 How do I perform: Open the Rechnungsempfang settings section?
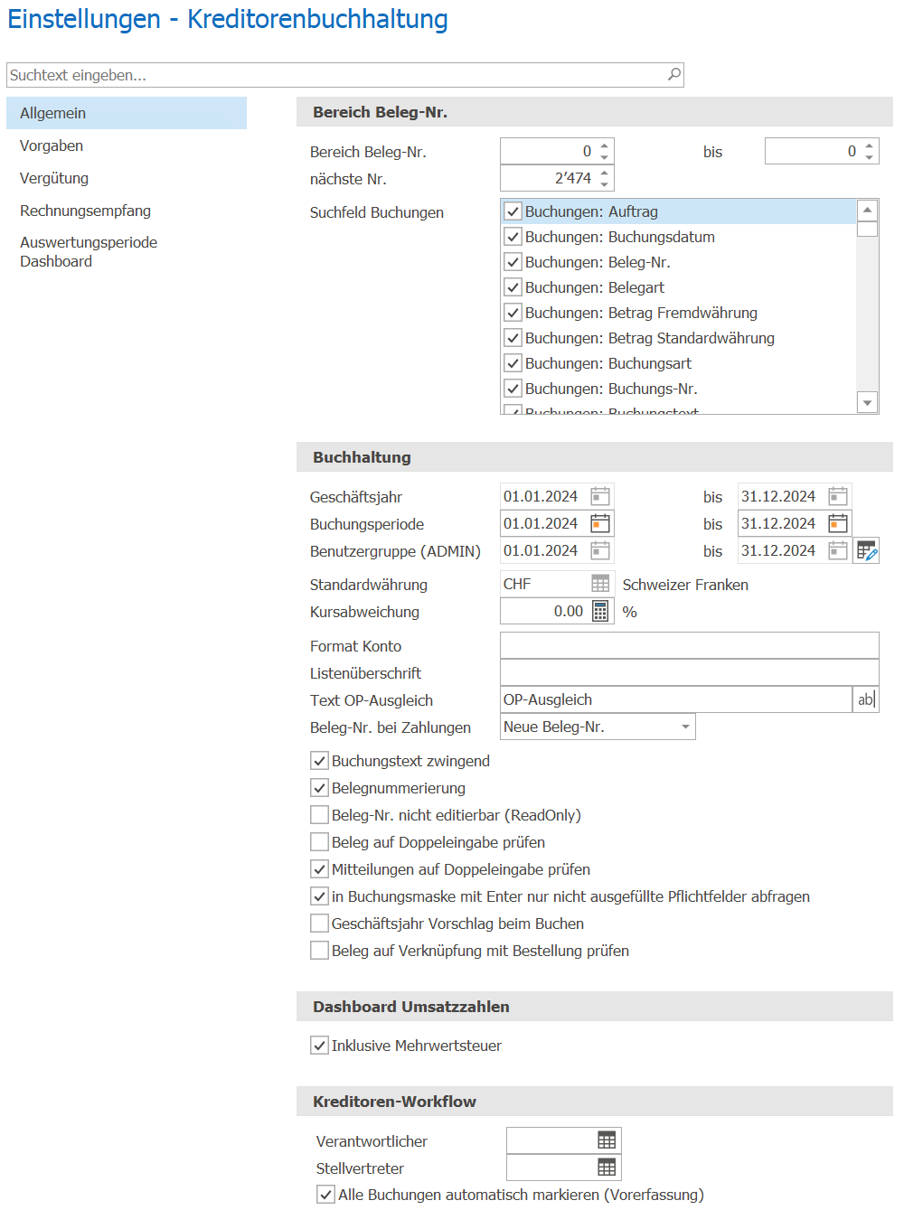point(127,211)
